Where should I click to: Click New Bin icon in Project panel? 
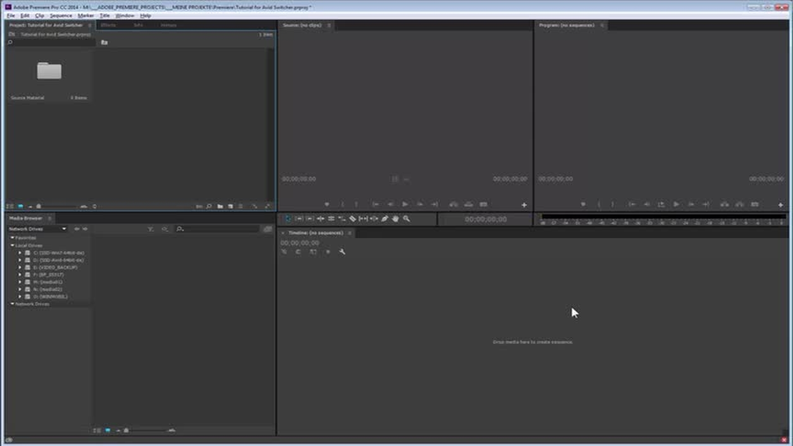(220, 206)
